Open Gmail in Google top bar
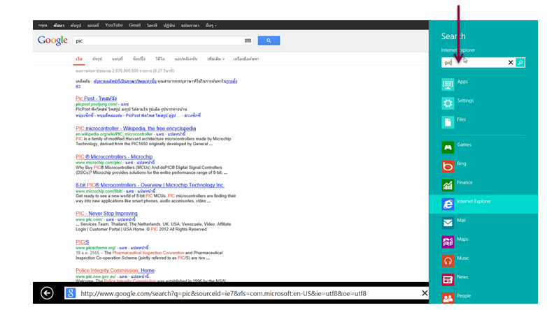This screenshot has height=310, width=547. (135, 25)
